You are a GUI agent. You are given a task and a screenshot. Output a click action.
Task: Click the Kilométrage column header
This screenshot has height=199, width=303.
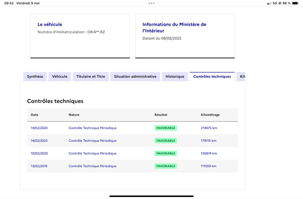[210, 115]
